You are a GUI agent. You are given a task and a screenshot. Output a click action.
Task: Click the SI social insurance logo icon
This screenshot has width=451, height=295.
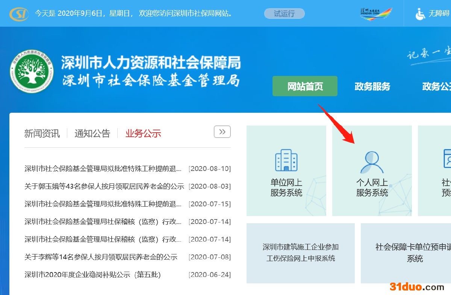click(x=19, y=14)
